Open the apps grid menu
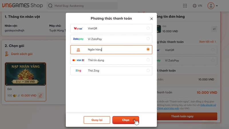The height and width of the screenshot is (129, 229). (185, 6)
